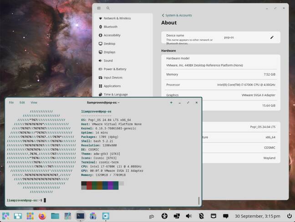Open the terminal File menu
The height and width of the screenshot is (222, 295).
click(x=11, y=103)
